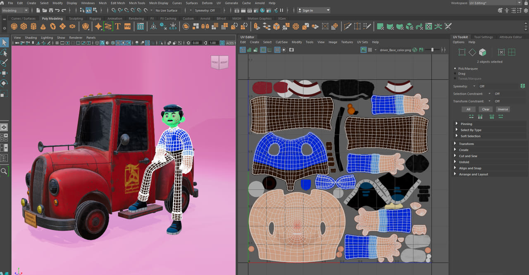Choose the Drag selection radio option
529x275 pixels.
tap(455, 73)
